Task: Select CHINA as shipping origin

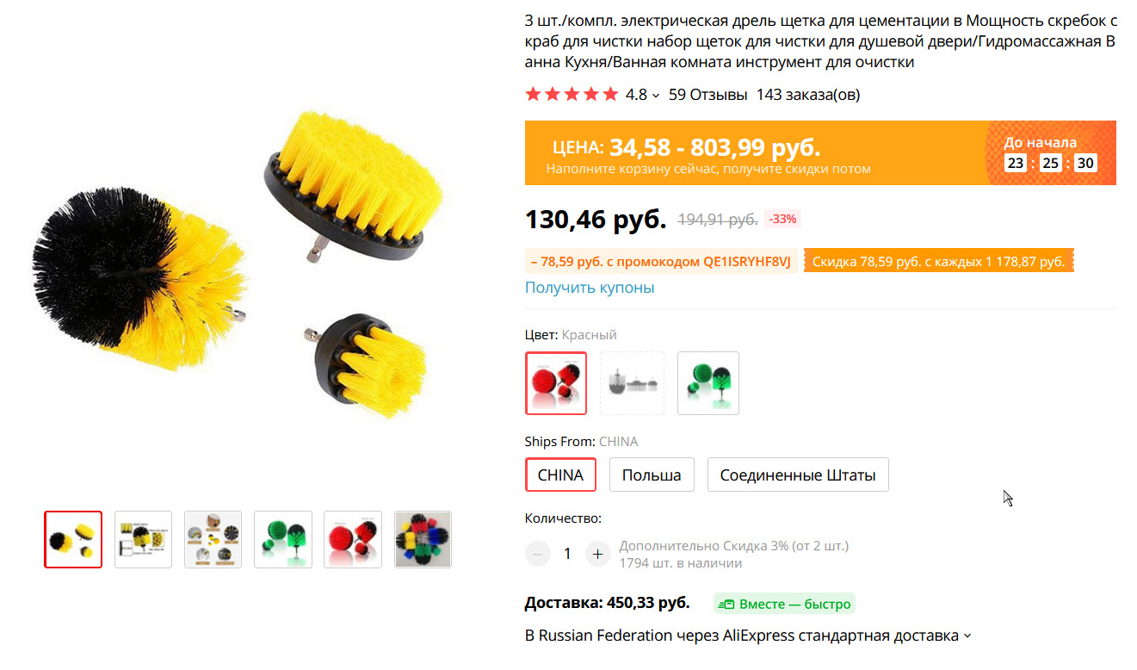Action: coord(560,475)
